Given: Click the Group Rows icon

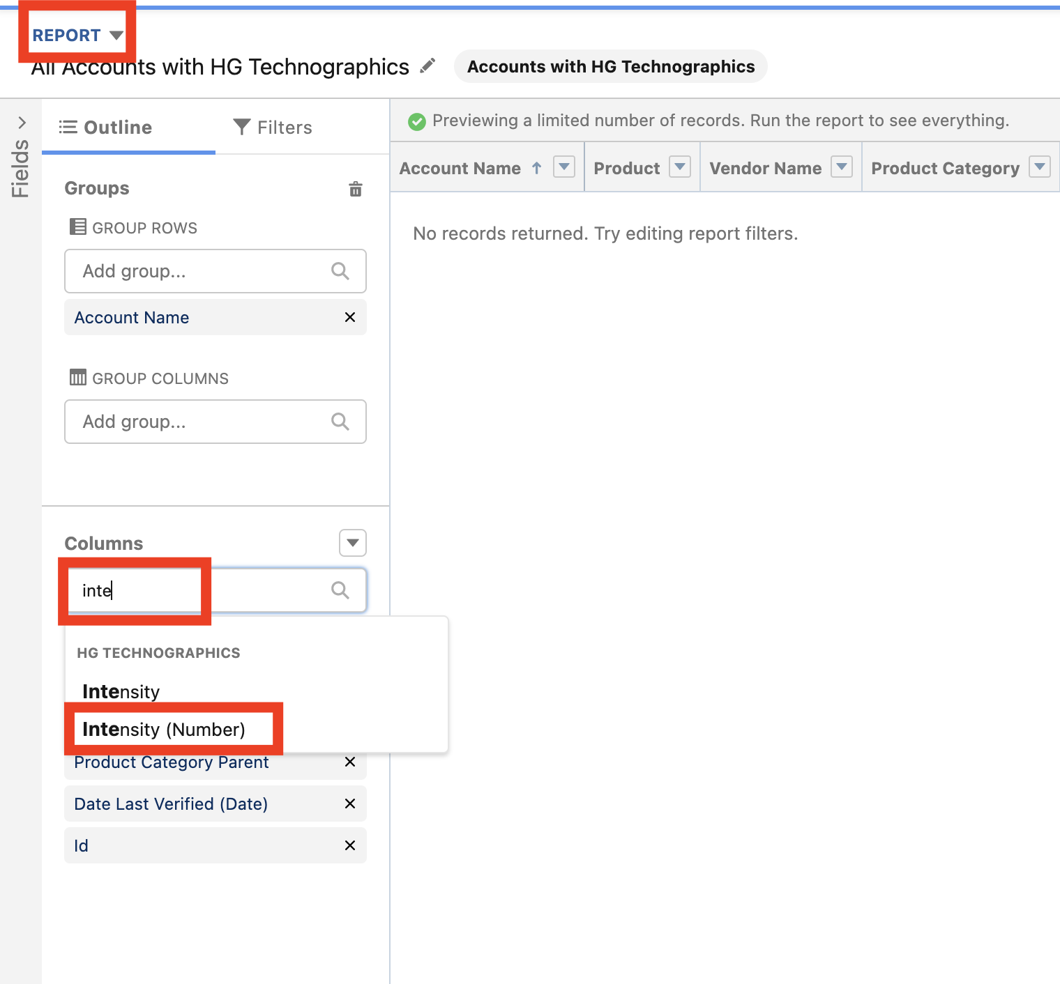Looking at the screenshot, I should (78, 227).
